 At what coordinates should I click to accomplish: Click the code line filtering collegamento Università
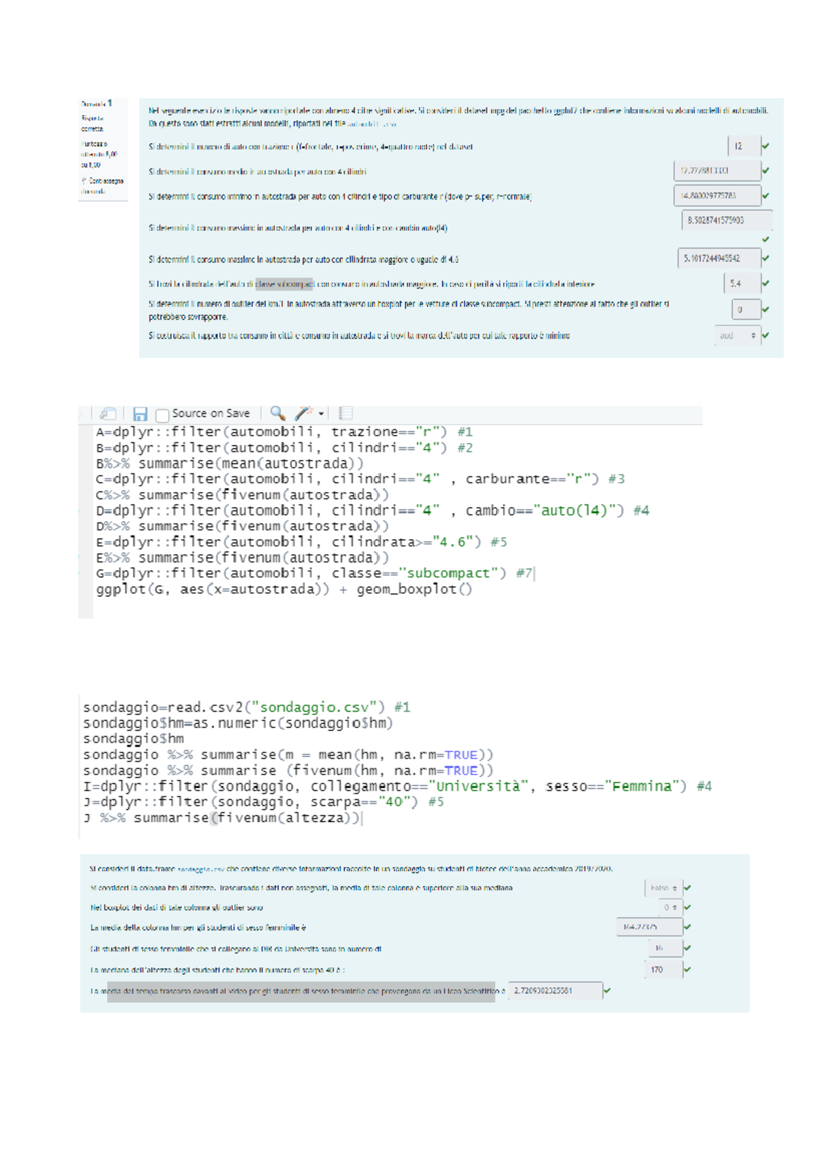click(x=397, y=786)
